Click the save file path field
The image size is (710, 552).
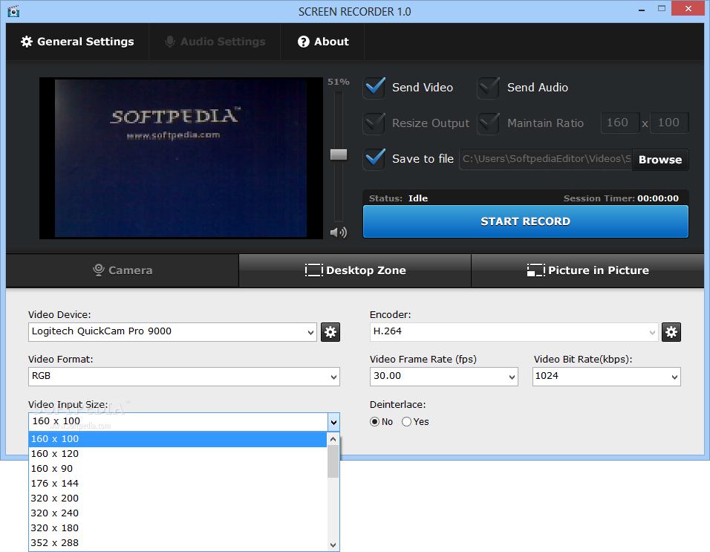[546, 160]
